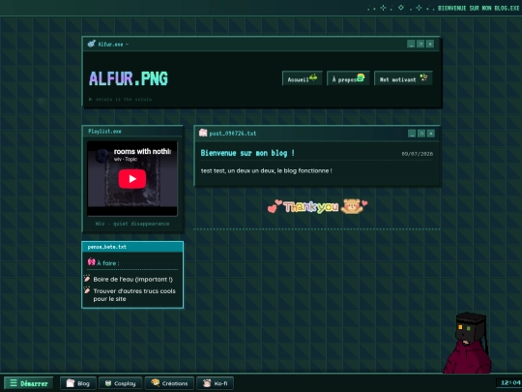
Task: Open the À propos tab
Action: point(348,78)
